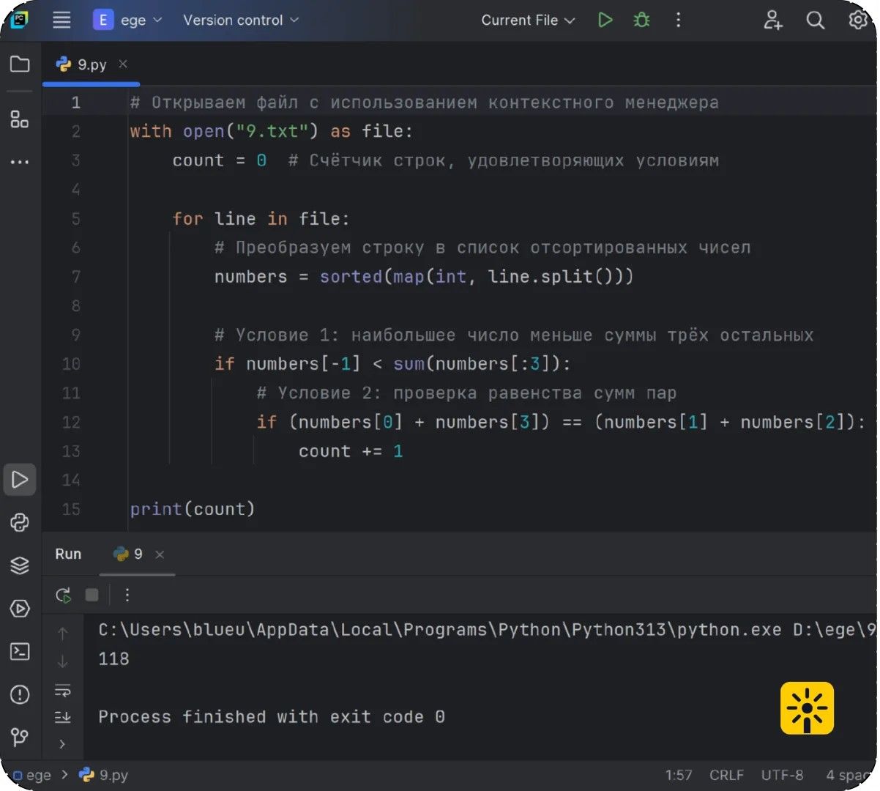
Task: Click the UTF-8 encoding in status bar
Action: [782, 775]
